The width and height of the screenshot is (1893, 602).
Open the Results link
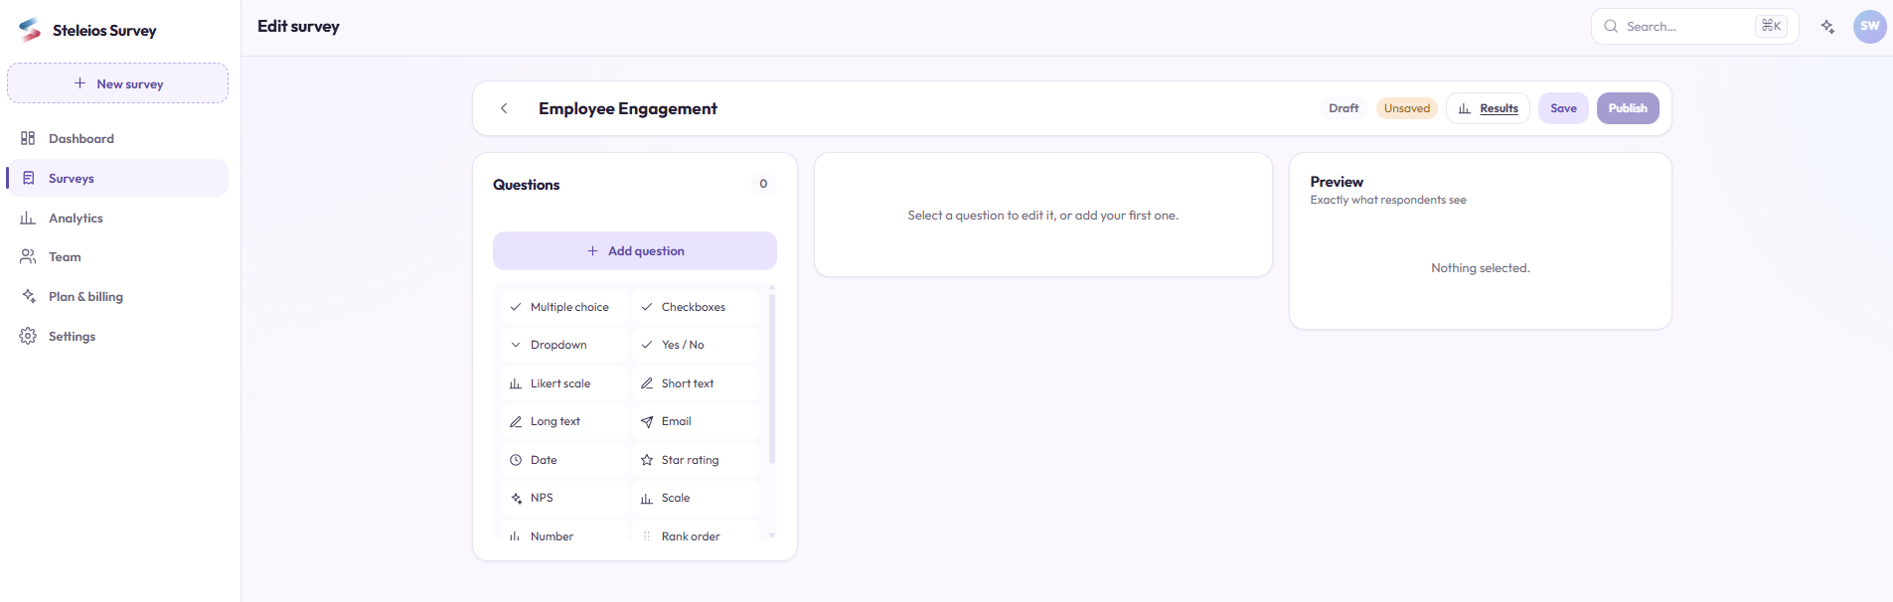click(x=1488, y=108)
